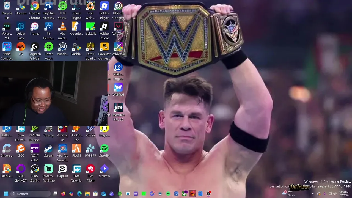The height and width of the screenshot is (198, 352).
Task: Open the weather widget showing Cloudy
Action: [289, 194]
